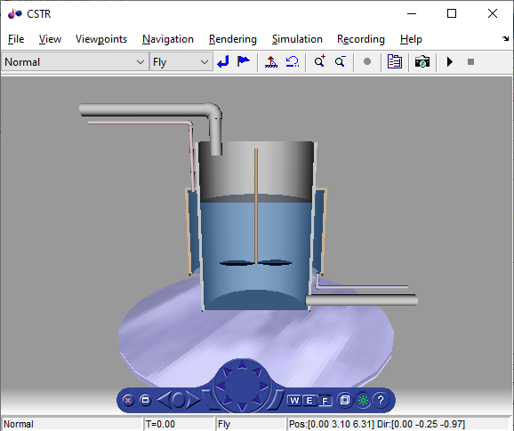Screen dimensions: 514x431
Task: Minimize the CSTR window
Action: pyautogui.click(x=412, y=13)
